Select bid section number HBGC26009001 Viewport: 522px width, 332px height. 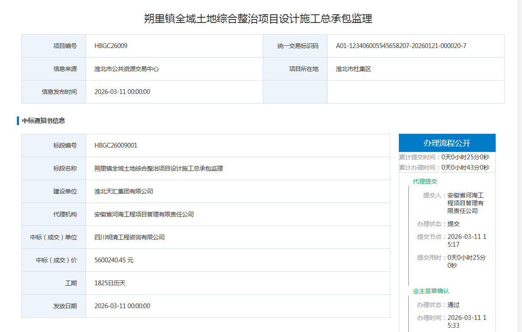tap(116, 145)
